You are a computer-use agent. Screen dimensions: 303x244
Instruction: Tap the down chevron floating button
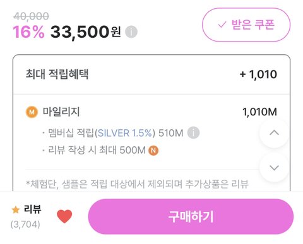(274, 168)
